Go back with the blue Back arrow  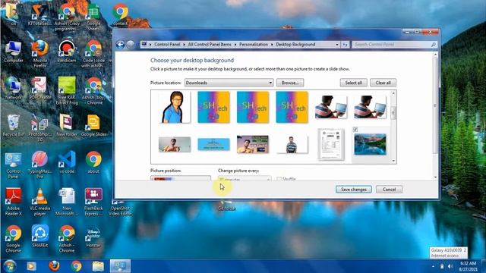tap(120, 45)
